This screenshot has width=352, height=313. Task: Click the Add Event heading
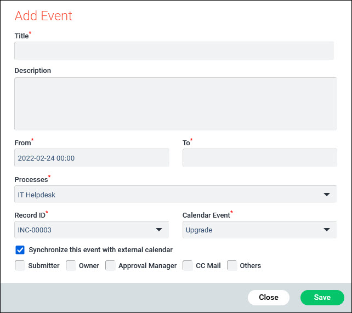point(43,16)
